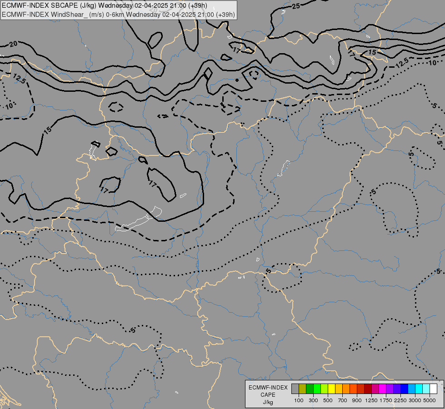This screenshot has width=445, height=409.
Task: Click the CAPE word in the legend
Action: point(268,395)
